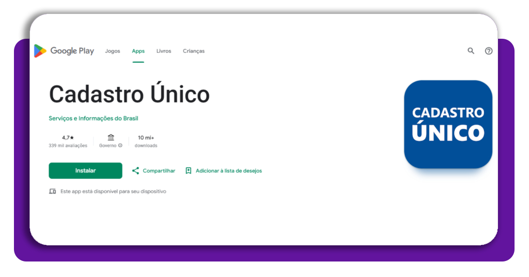Switch to the Jogos tab
The width and height of the screenshot is (529, 277).
click(112, 51)
